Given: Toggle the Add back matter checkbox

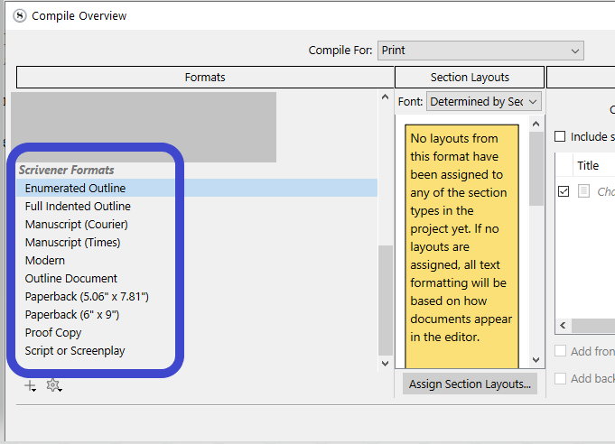Looking at the screenshot, I should pyautogui.click(x=560, y=378).
